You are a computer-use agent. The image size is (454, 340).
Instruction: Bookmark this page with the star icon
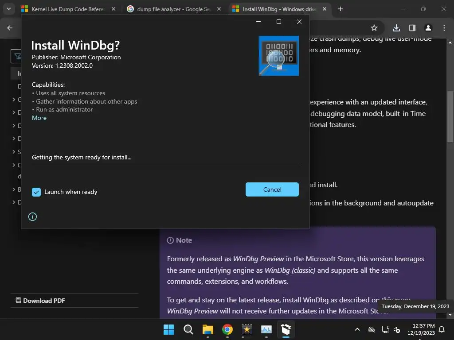pos(374,28)
